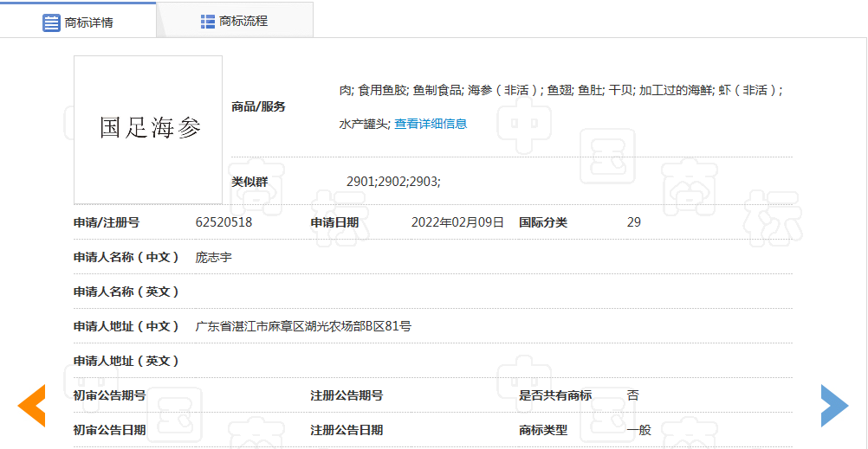The width and height of the screenshot is (868, 449).
Task: Click the 申请人地址（中文） label
Action: tap(126, 326)
